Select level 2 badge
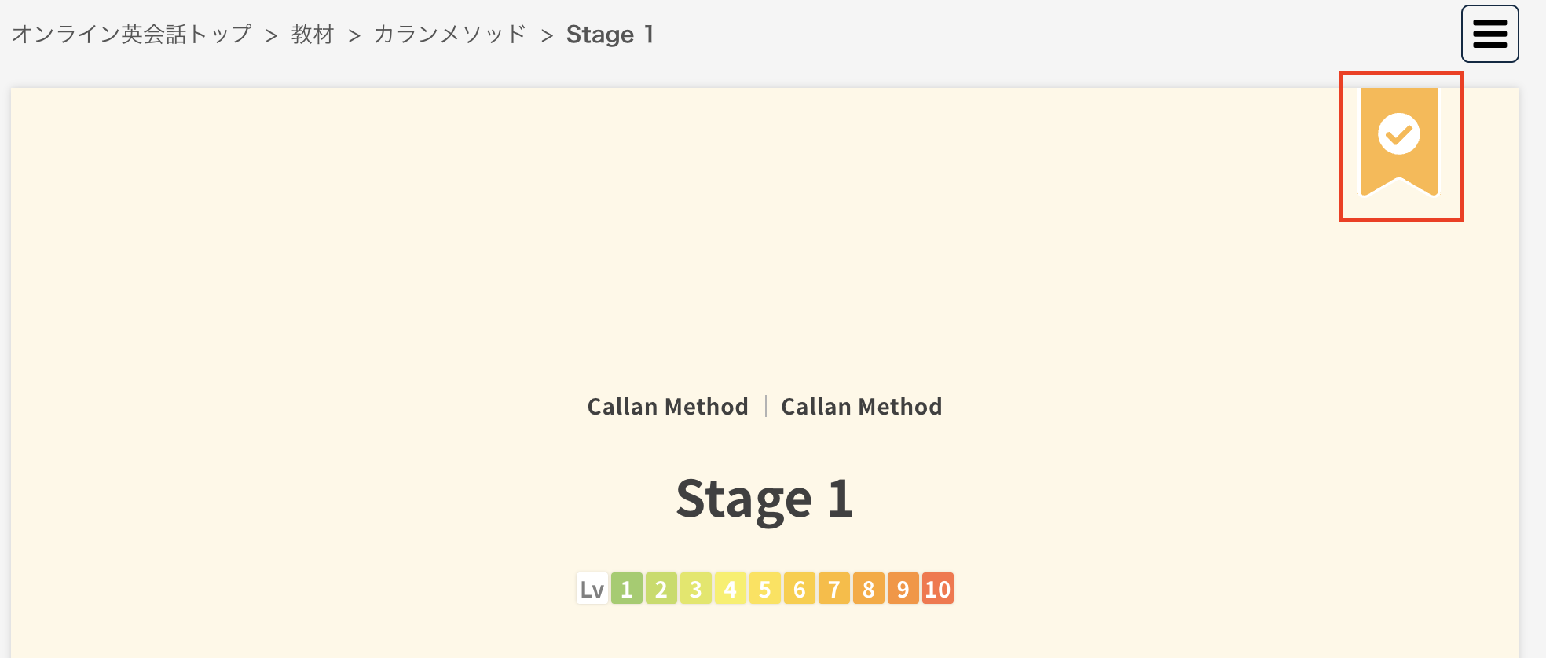Screen dimensions: 1546x658 pyautogui.click(x=661, y=589)
